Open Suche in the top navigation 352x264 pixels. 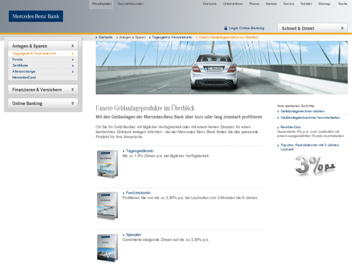343,4
